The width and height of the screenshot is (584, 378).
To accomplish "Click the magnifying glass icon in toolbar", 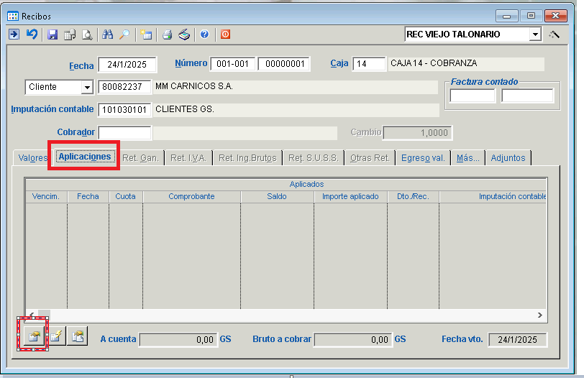I will pyautogui.click(x=124, y=34).
